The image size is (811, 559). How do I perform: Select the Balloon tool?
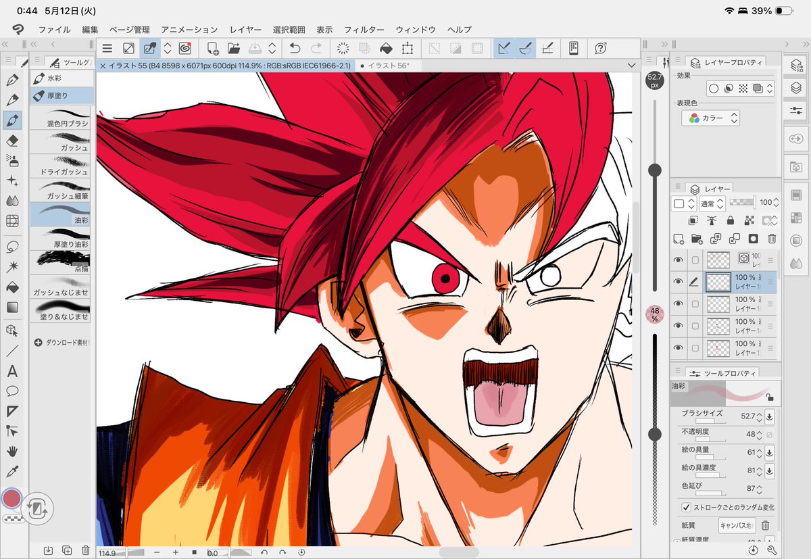pyautogui.click(x=11, y=391)
